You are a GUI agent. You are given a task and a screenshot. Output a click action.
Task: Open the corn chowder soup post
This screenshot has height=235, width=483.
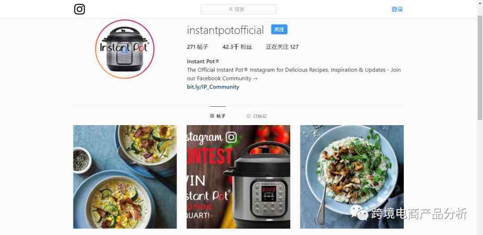click(125, 177)
